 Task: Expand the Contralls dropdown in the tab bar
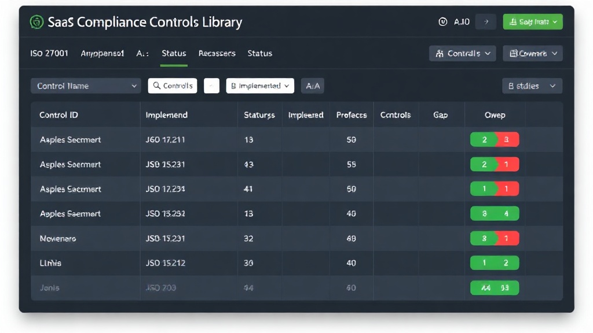click(463, 53)
